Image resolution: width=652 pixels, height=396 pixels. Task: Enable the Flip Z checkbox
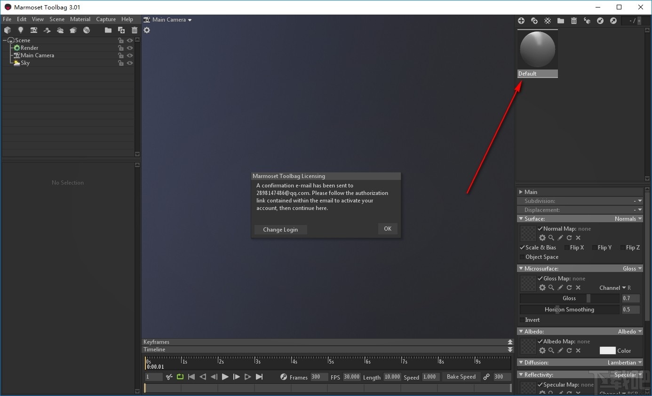pyautogui.click(x=623, y=248)
